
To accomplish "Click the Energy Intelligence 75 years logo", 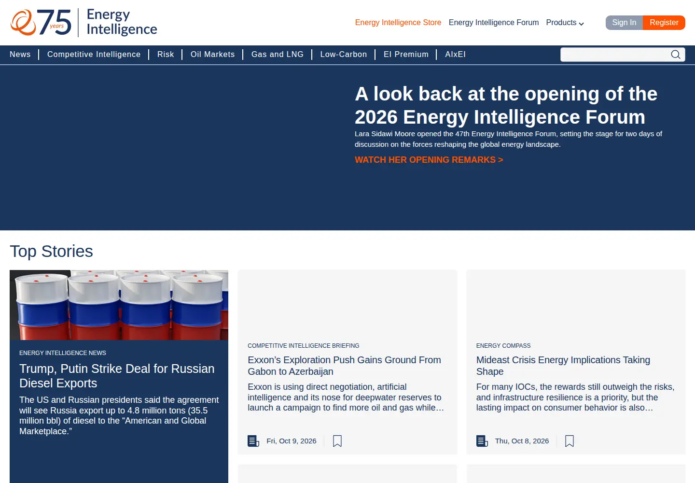I will [x=84, y=22].
